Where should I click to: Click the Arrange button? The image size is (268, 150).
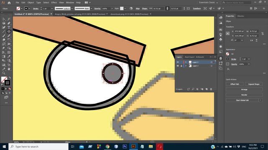coord(244,90)
